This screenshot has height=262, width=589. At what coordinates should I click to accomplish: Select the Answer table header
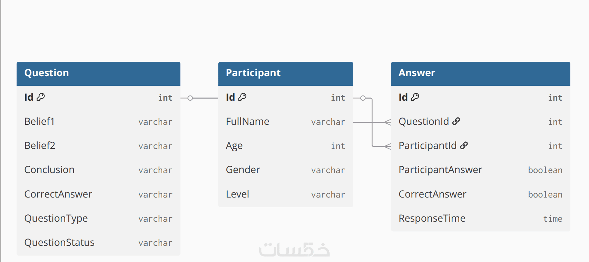pos(480,73)
